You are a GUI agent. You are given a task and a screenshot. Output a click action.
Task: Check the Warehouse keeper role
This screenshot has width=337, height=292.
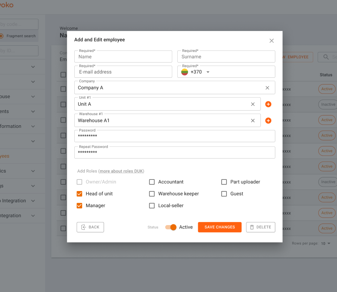pyautogui.click(x=152, y=194)
